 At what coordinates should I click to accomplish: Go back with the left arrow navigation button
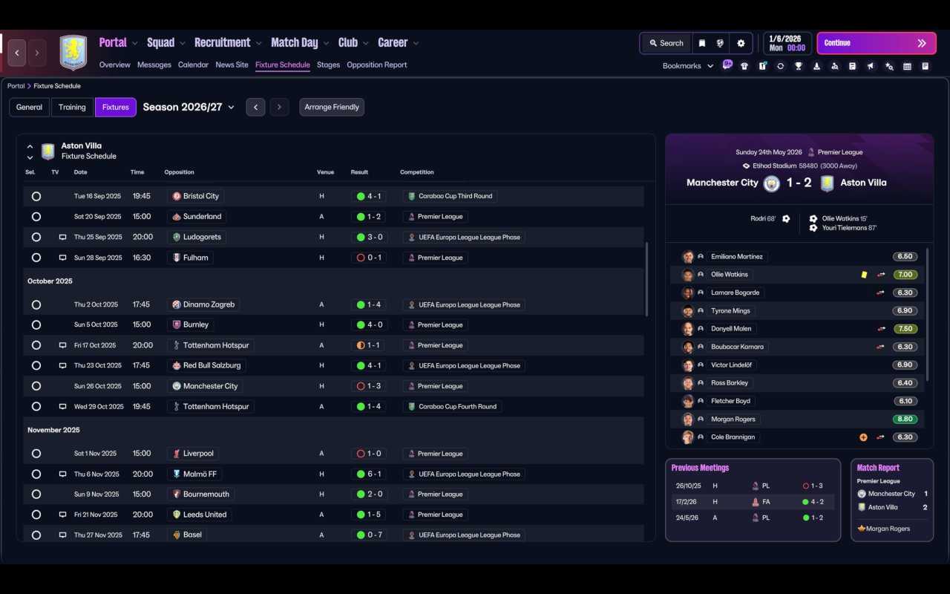click(x=16, y=53)
